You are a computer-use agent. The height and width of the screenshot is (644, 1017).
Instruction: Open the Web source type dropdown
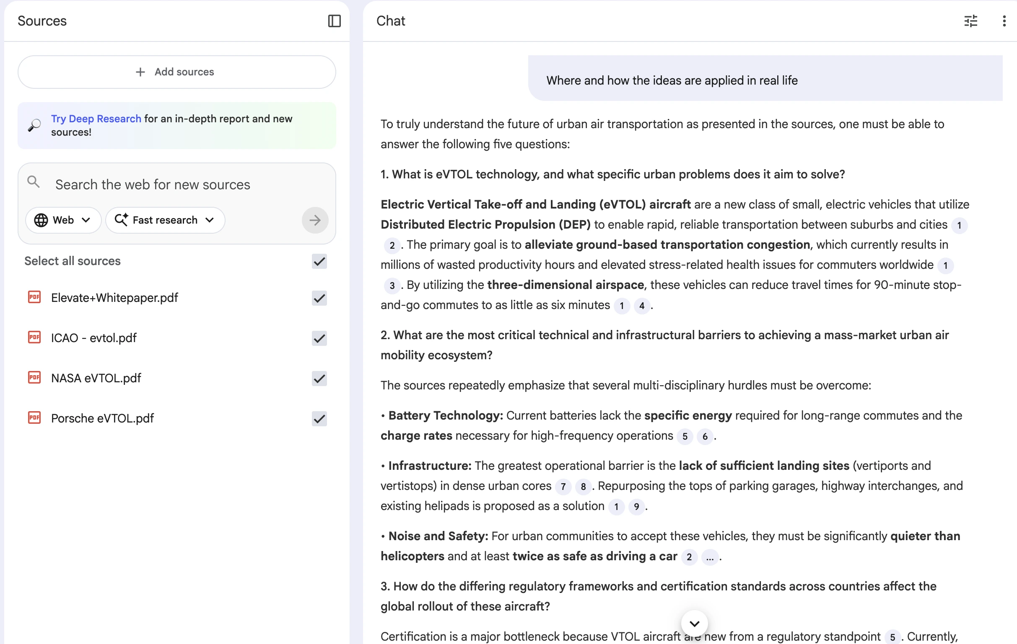[63, 220]
